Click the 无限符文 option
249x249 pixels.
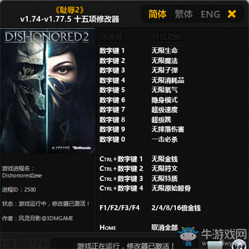164,168
